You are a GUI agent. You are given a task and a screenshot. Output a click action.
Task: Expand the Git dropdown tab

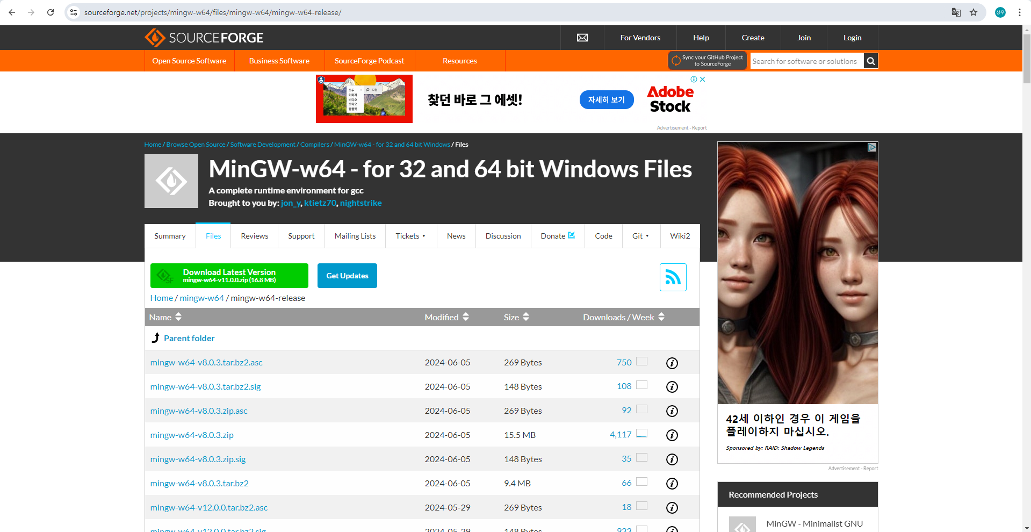641,236
